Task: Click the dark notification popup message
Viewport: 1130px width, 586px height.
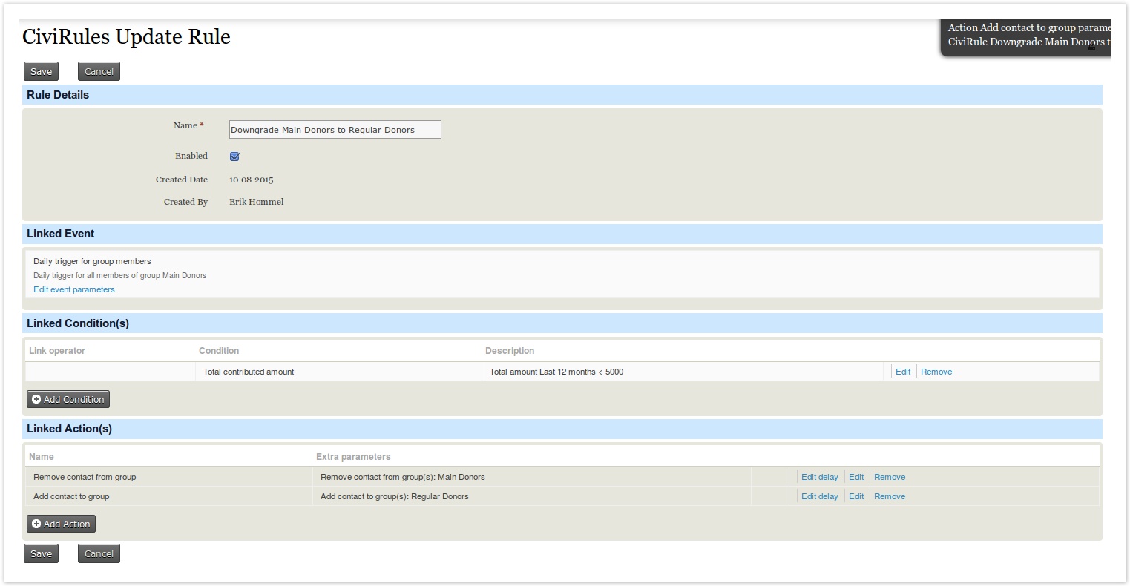Action: [1027, 36]
